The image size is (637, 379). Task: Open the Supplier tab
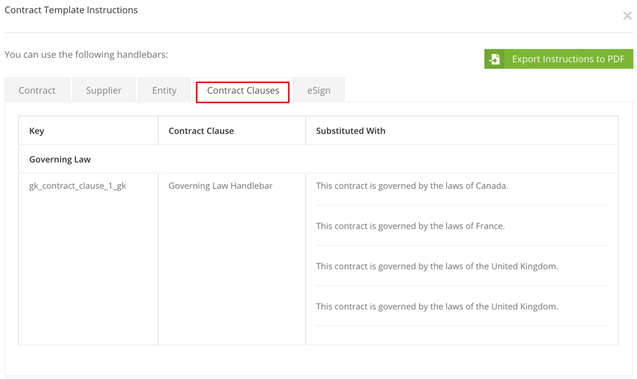(x=103, y=90)
